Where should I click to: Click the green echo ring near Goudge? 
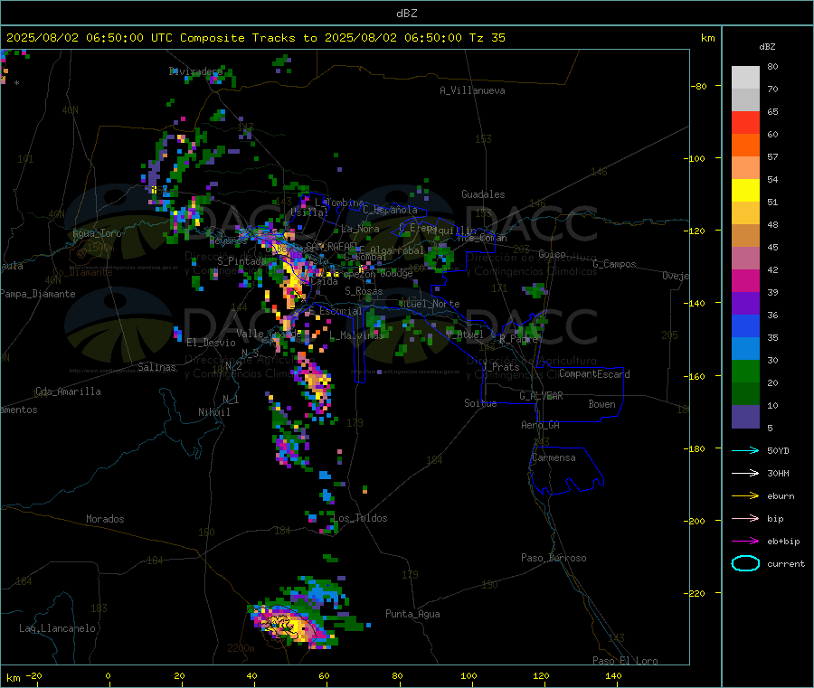click(x=440, y=260)
